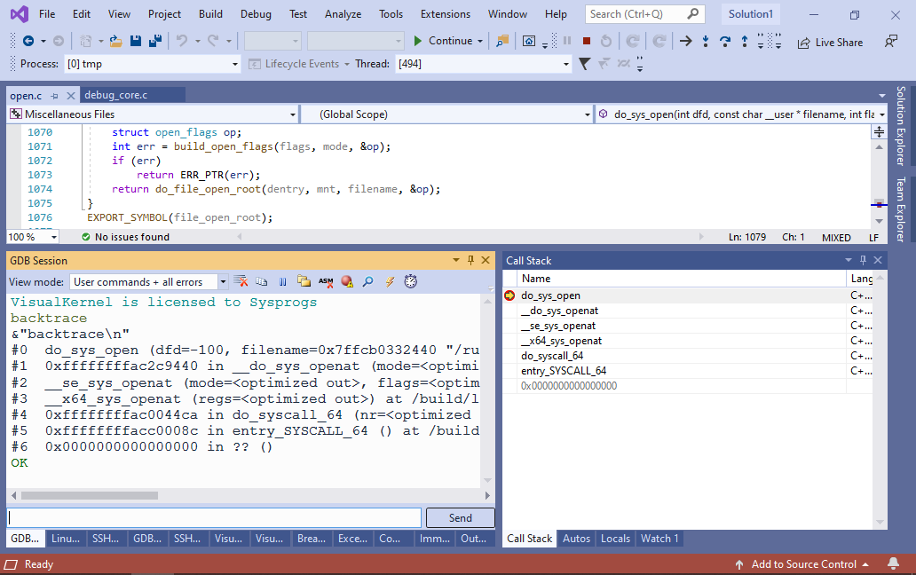Open the Team Explorer side tab

point(901,209)
